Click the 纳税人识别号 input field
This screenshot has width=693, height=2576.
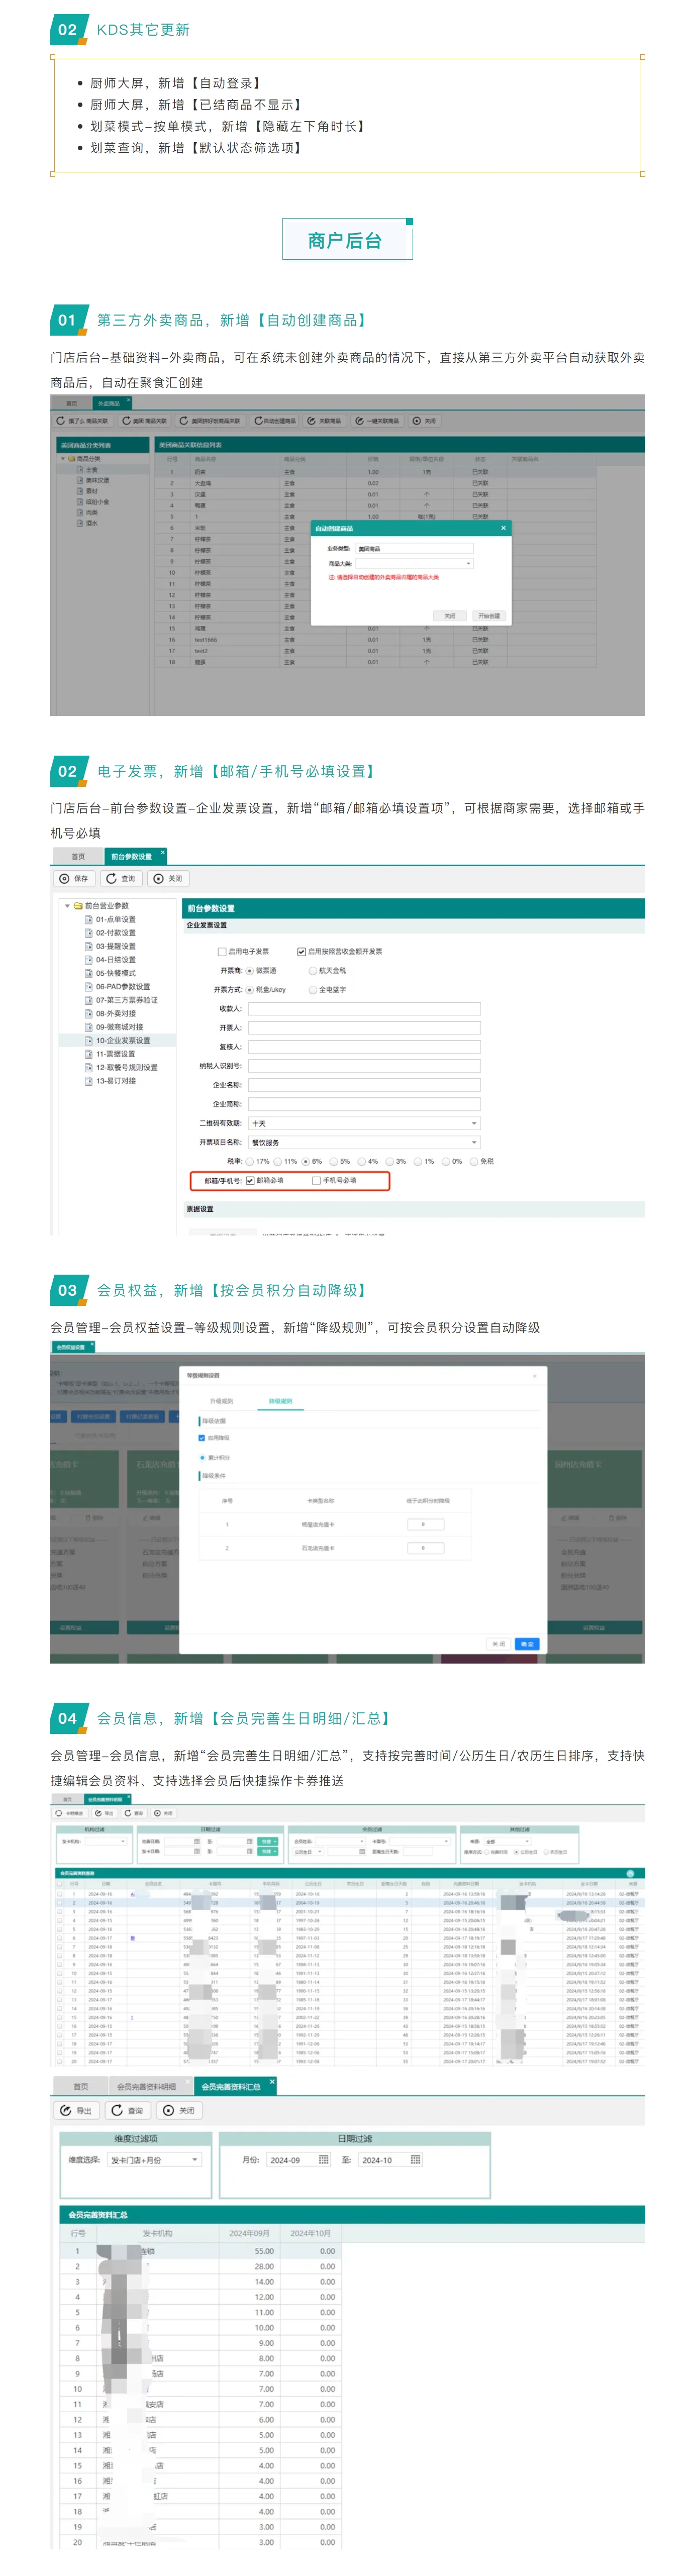pos(364,1066)
